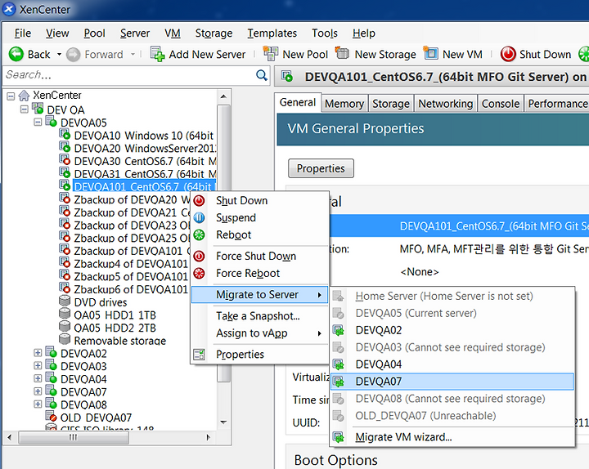
Task: Switch to the Storage tab
Action: tap(391, 104)
